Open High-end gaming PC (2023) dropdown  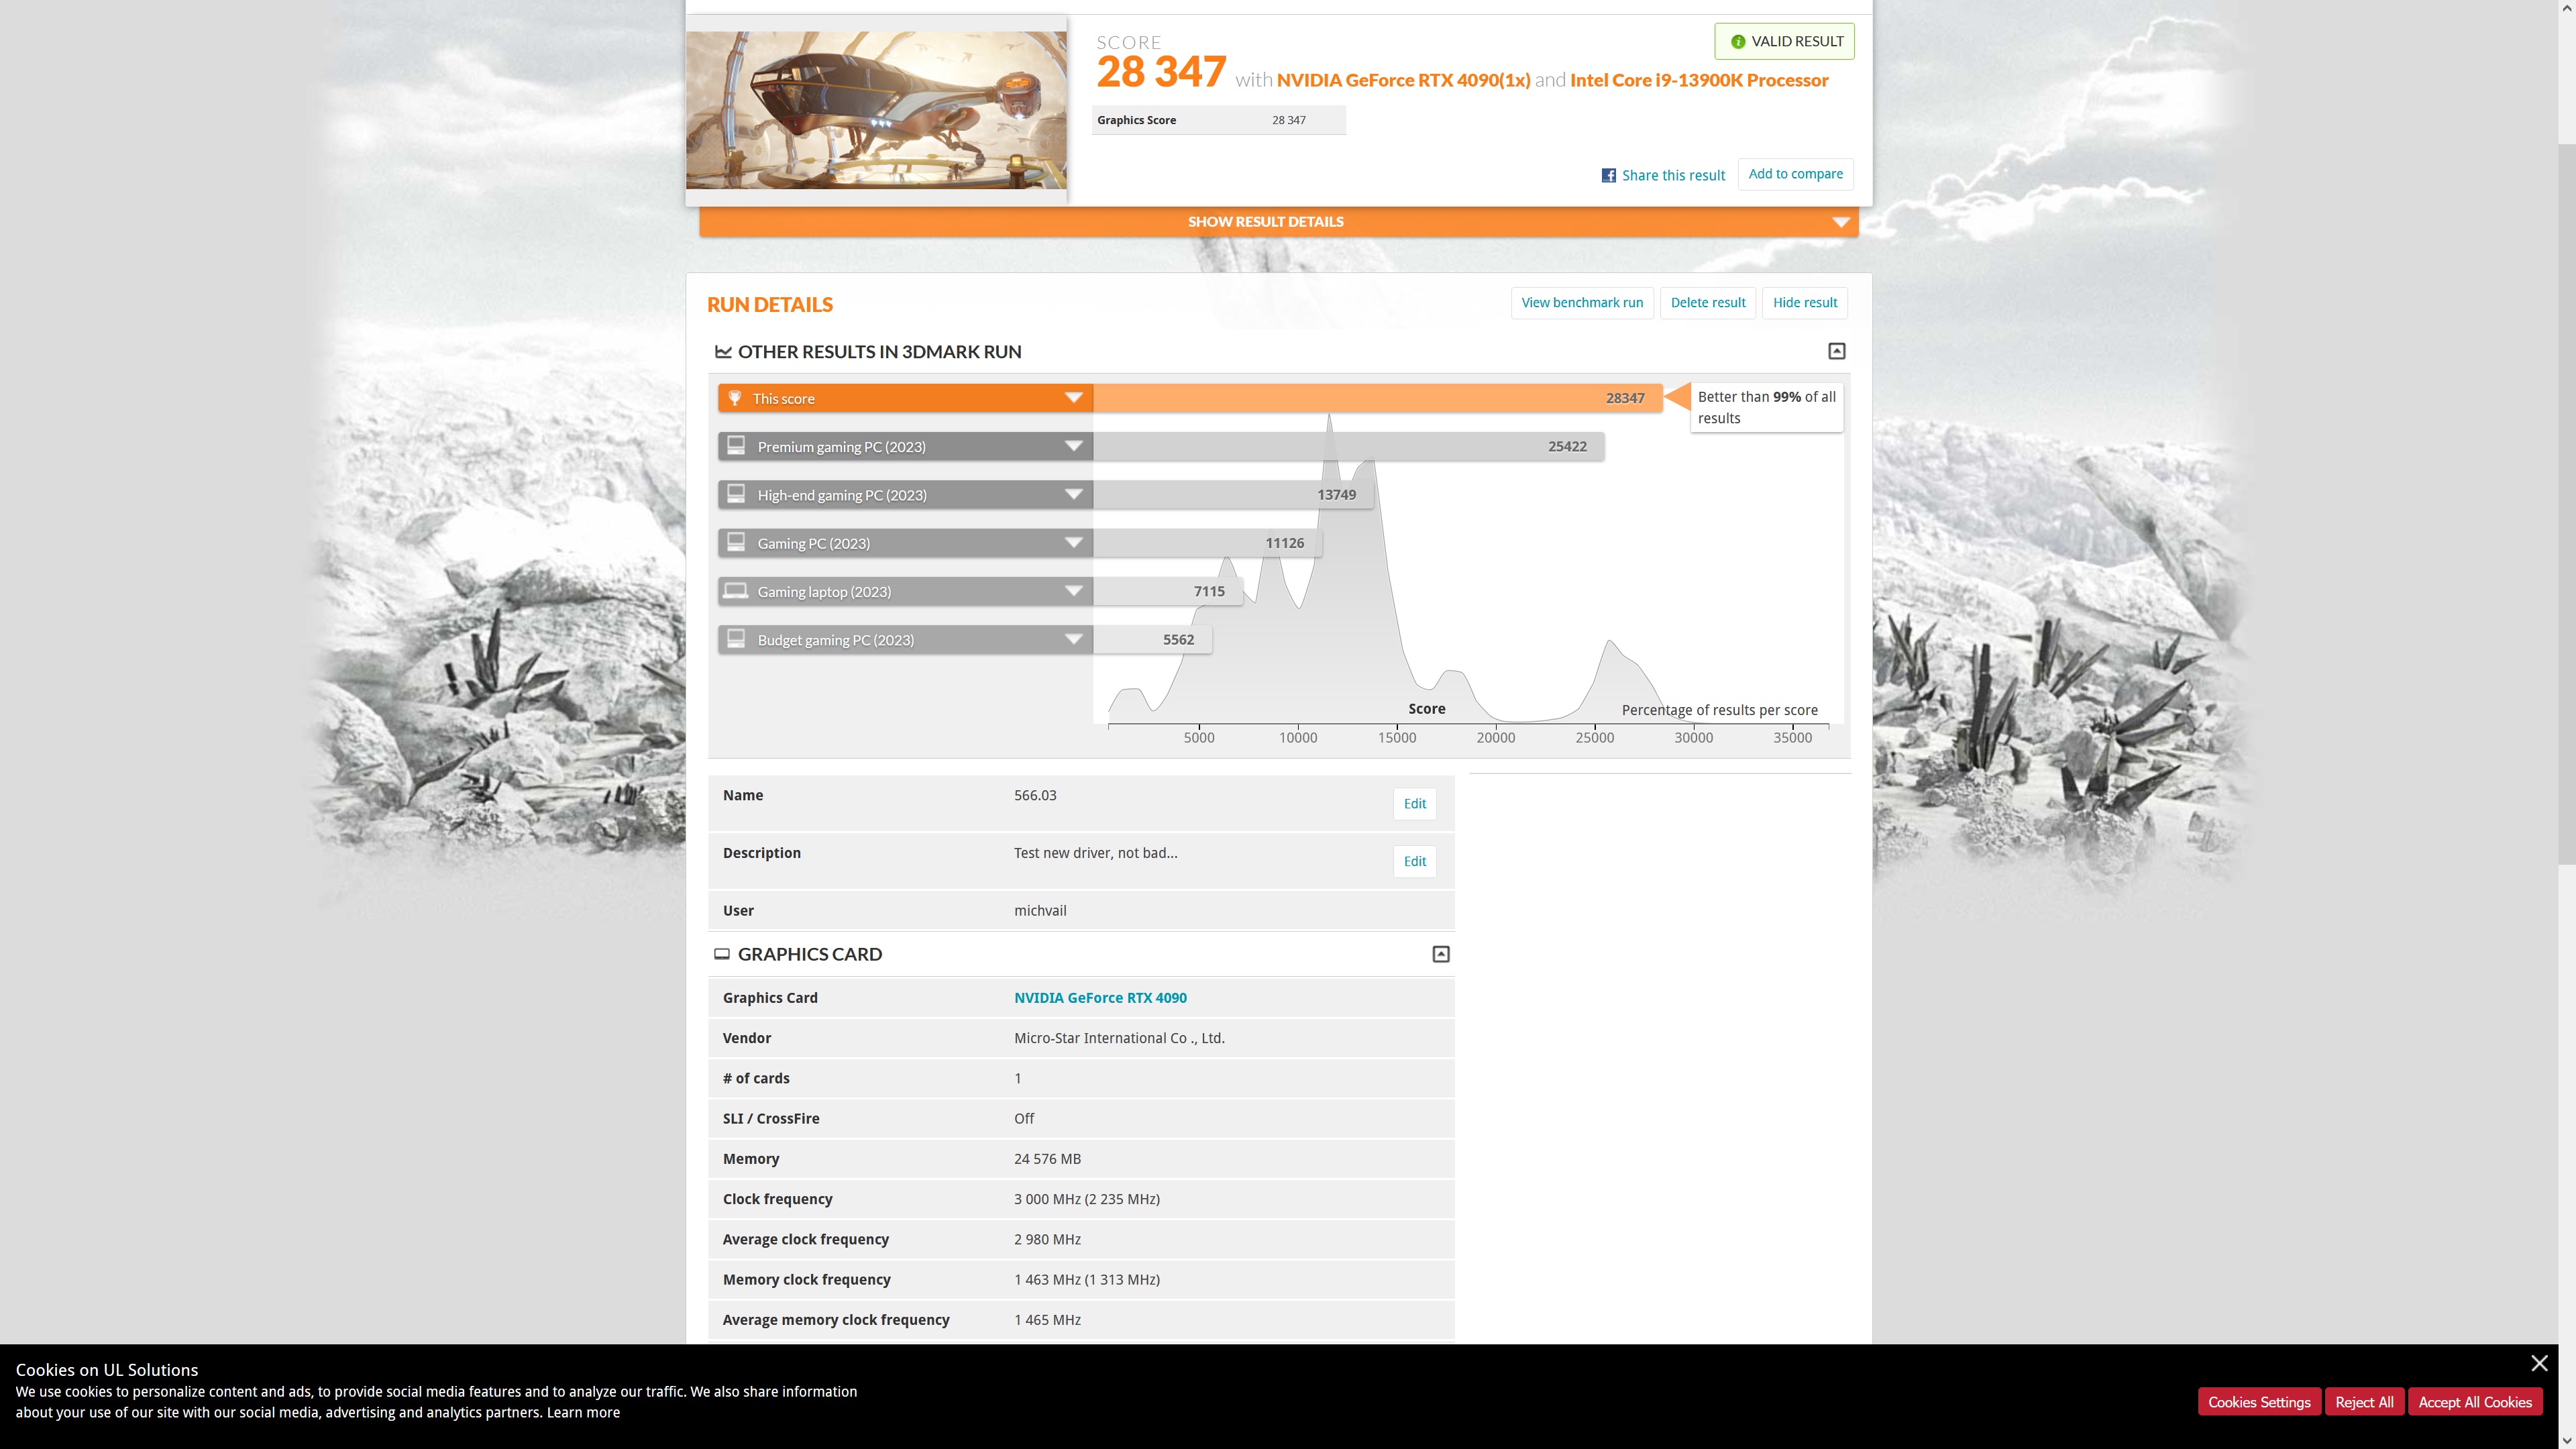click(1073, 495)
